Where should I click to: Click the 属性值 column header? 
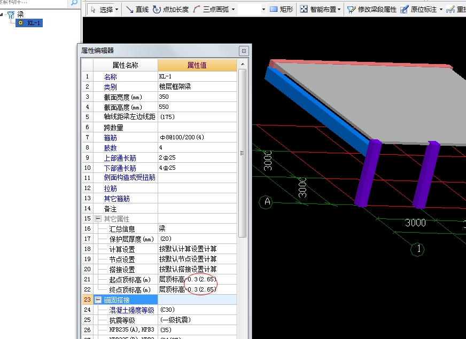click(x=197, y=65)
